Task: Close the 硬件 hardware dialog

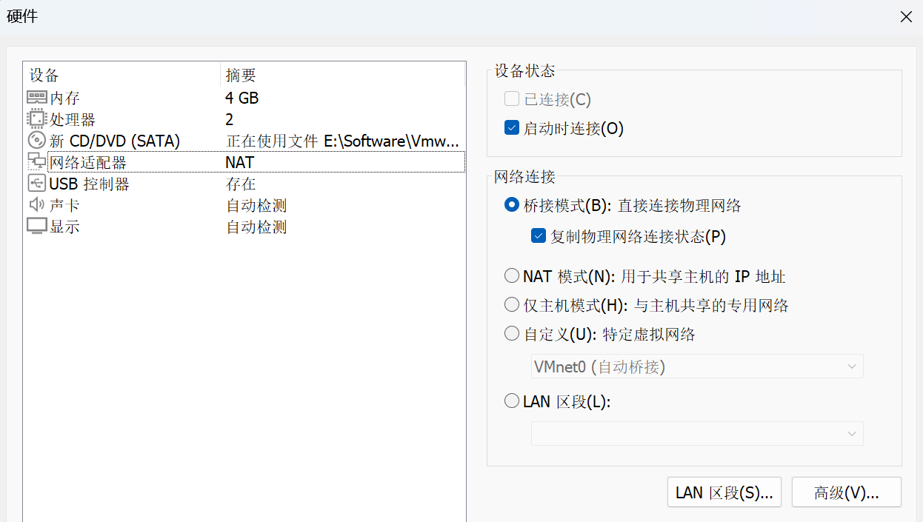Action: tap(906, 16)
